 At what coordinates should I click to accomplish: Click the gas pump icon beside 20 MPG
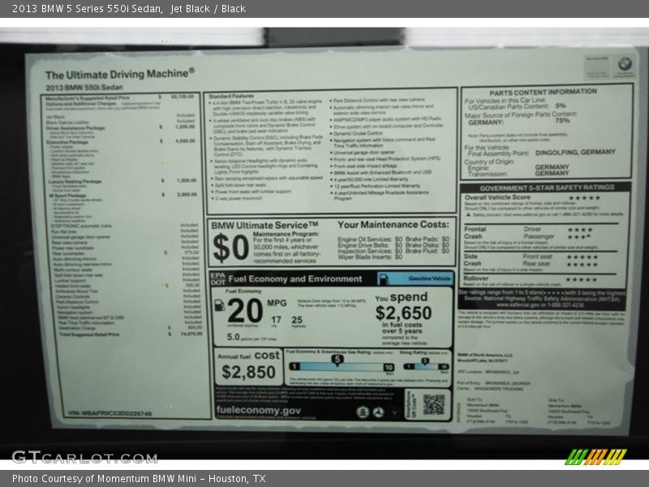pos(219,306)
